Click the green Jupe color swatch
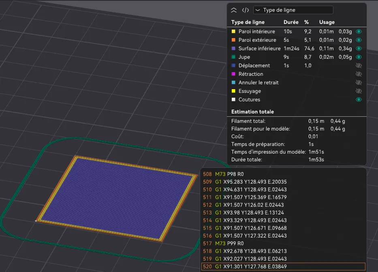This screenshot has height=272, width=378. tap(233, 57)
